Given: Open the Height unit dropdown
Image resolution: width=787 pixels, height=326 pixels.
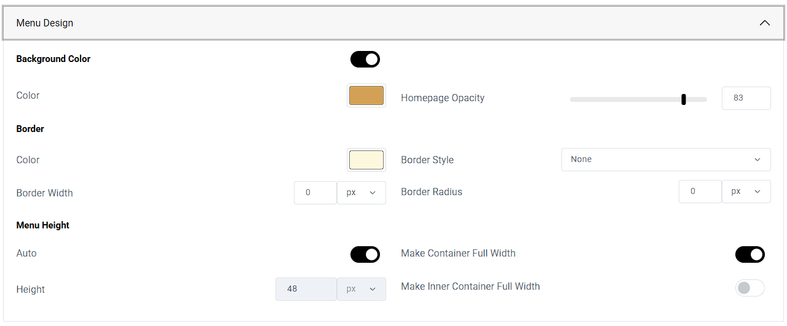Looking at the screenshot, I should coord(362,289).
